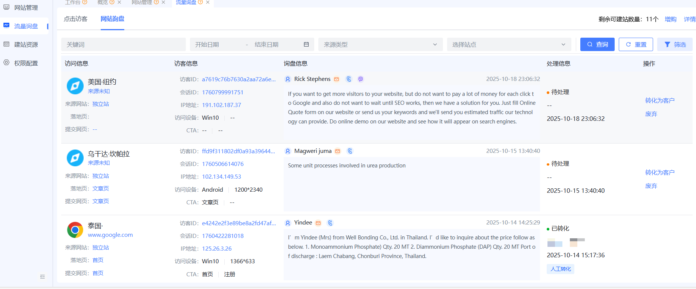This screenshot has width=696, height=289.
Task: Go to 权限配置 in the sidebar
Action: (26, 63)
